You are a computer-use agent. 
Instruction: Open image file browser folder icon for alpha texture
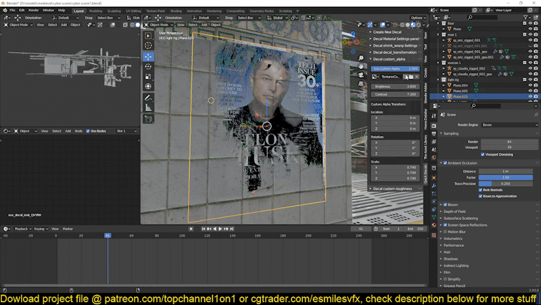pyautogui.click(x=410, y=77)
